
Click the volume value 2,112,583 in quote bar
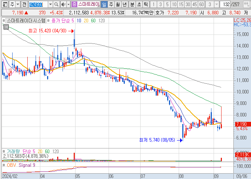pyautogui.click(x=79, y=13)
